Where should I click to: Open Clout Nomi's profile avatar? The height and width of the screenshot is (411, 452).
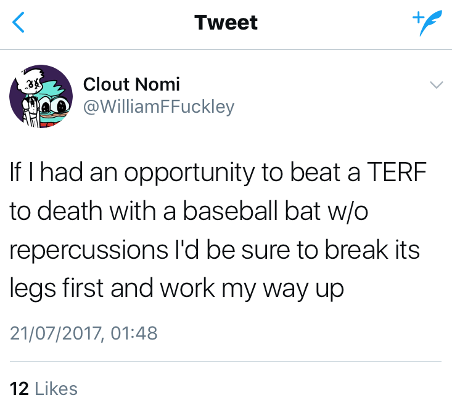click(41, 96)
